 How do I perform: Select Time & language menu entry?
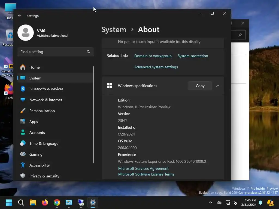point(55,143)
